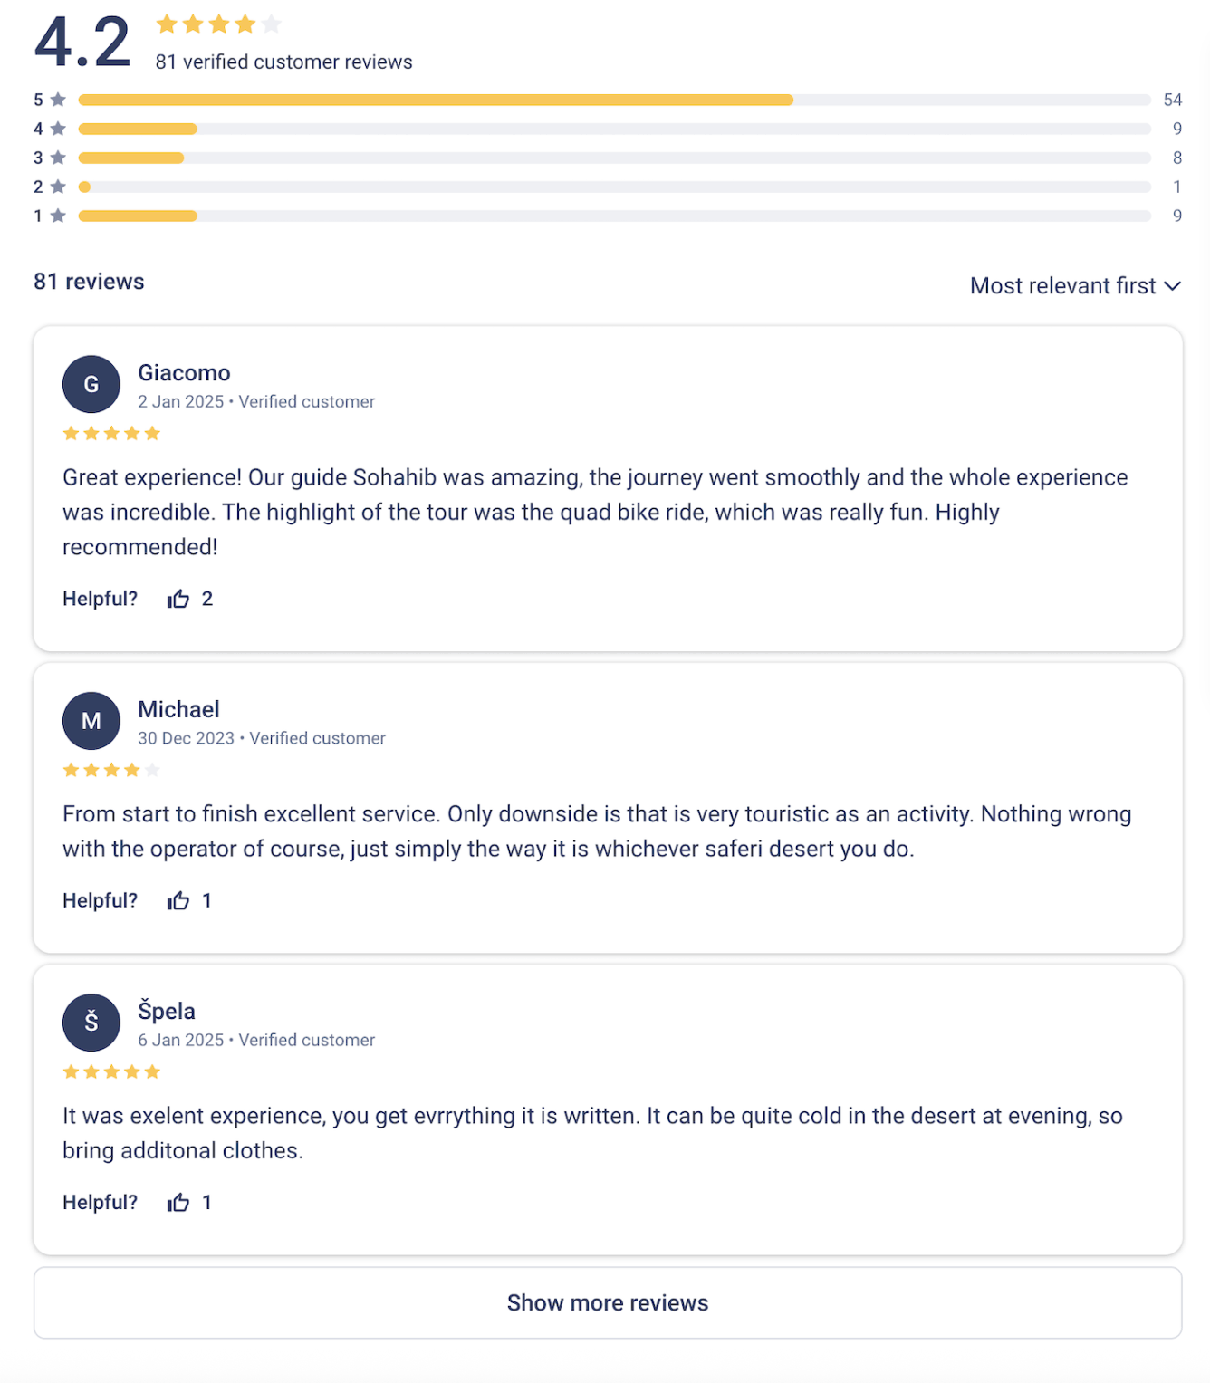Open reviewer name Giacomo
Viewport: 1210px width, 1383px height.
(184, 373)
